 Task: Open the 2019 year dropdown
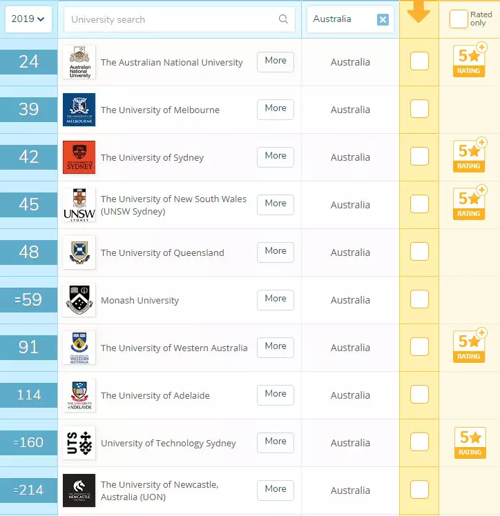pos(28,19)
